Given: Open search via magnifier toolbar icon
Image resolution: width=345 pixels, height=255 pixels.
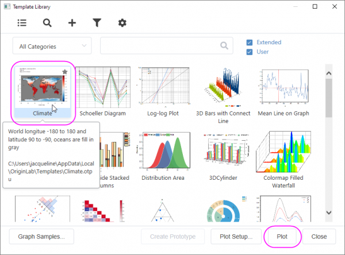Looking at the screenshot, I should [47, 23].
